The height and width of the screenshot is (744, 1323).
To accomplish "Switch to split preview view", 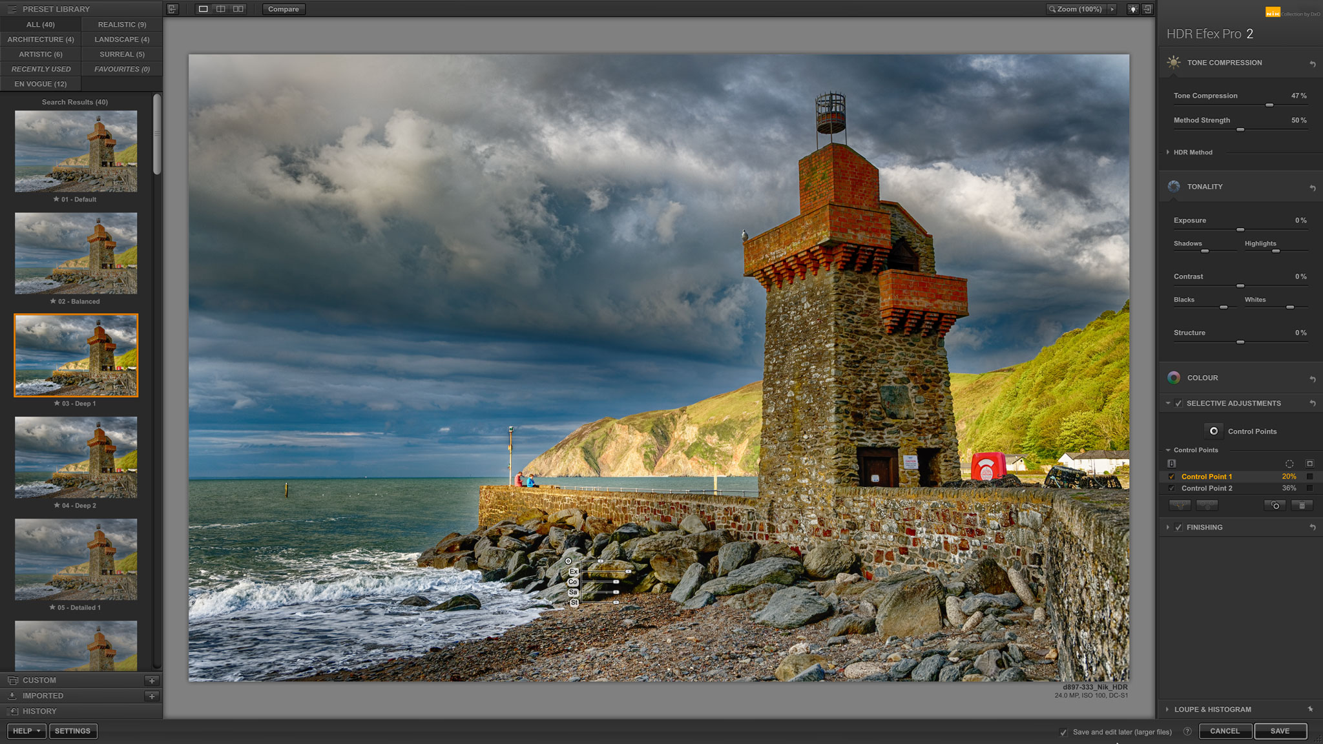I will [220, 9].
